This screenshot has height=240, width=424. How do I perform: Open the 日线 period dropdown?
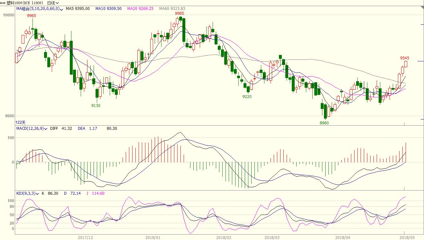[x=53, y=3]
